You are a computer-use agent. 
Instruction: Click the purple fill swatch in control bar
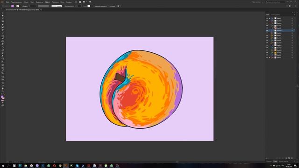(x=13, y=6)
